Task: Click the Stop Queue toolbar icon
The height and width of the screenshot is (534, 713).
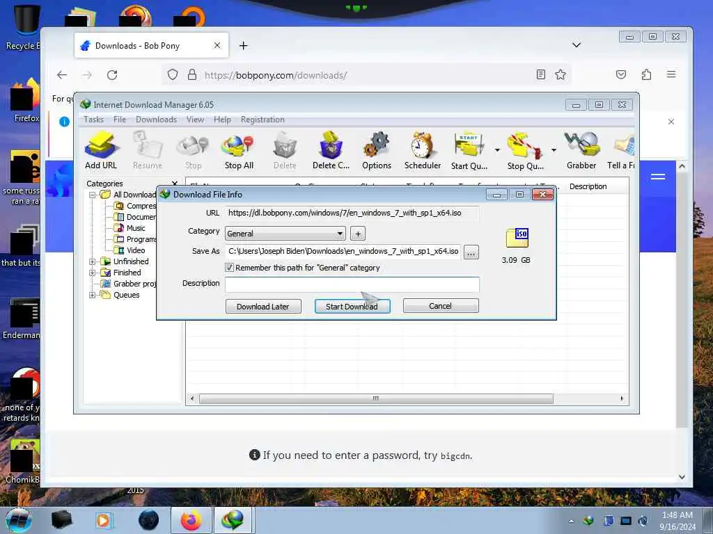Action: 525,151
